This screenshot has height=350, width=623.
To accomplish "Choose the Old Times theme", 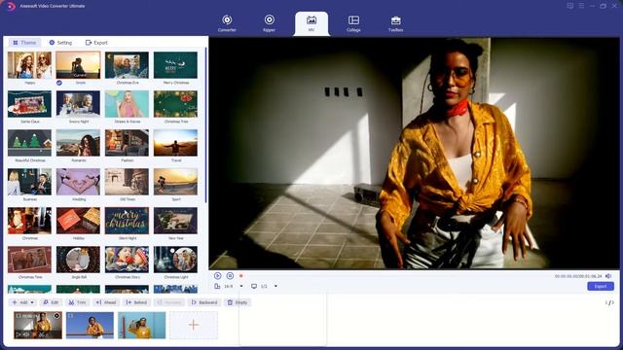I will click(x=128, y=182).
